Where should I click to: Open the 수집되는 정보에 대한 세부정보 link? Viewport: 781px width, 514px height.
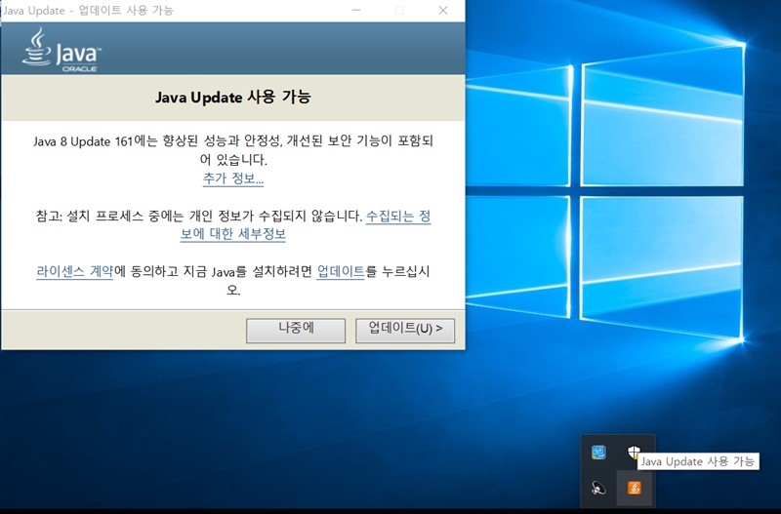click(x=306, y=225)
